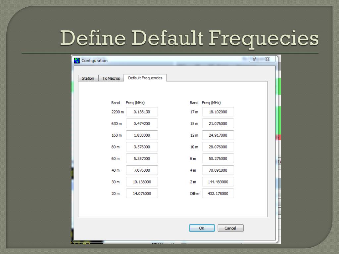Click the '17 m' band label
Screen dimensions: 339x254
[x=194, y=112]
